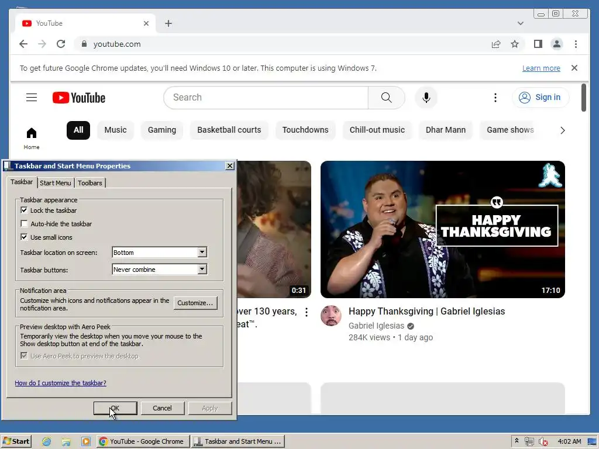Viewport: 599px width, 449px height.
Task: Click the youtube.com address bar
Action: [283, 44]
